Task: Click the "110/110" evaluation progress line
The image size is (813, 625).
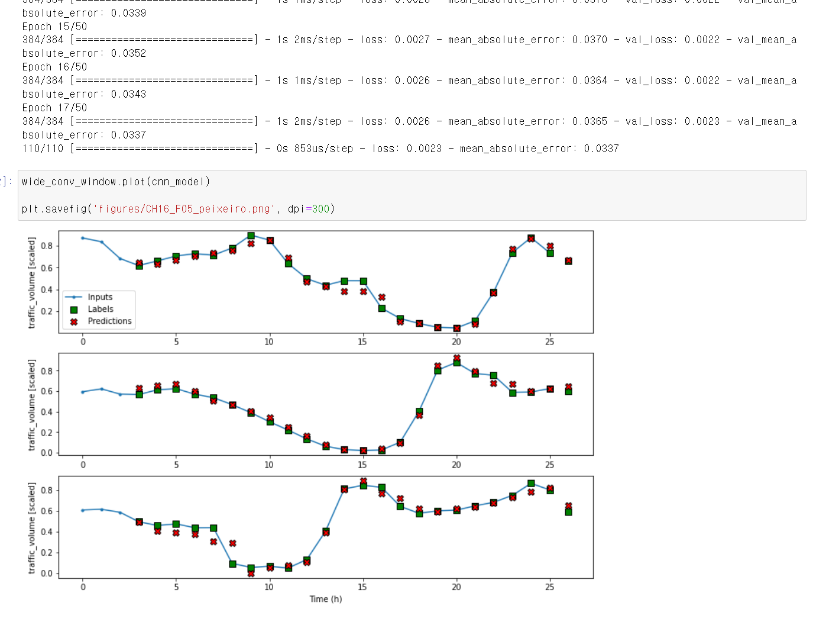Action: tap(320, 149)
